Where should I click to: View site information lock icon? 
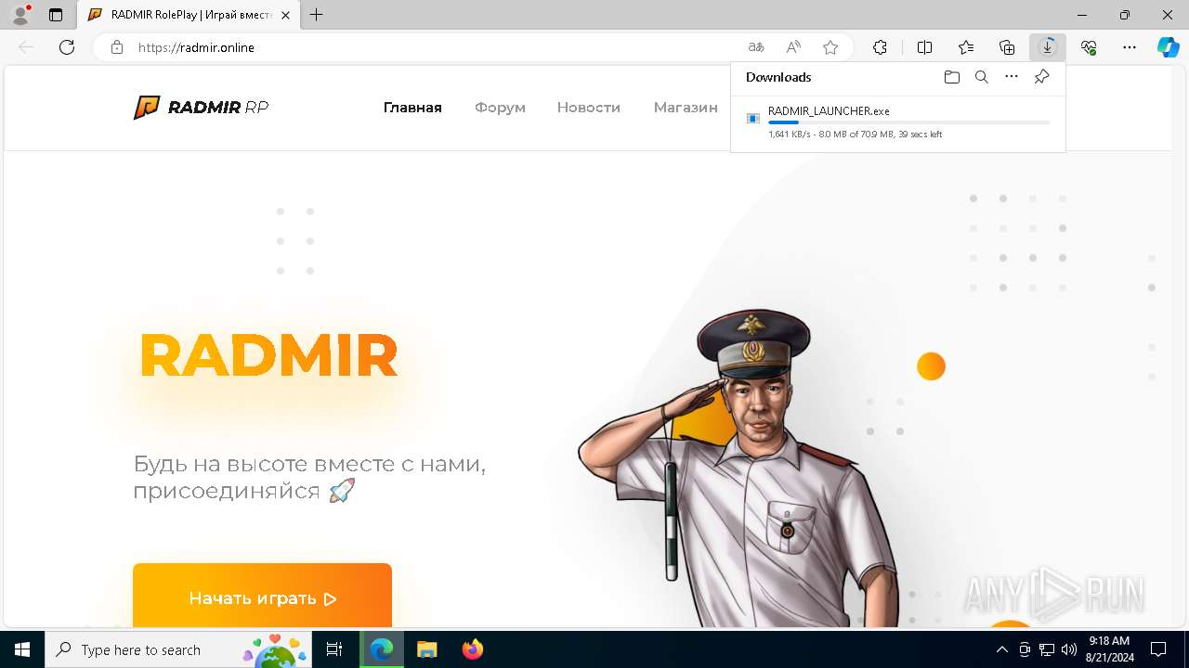[x=117, y=47]
